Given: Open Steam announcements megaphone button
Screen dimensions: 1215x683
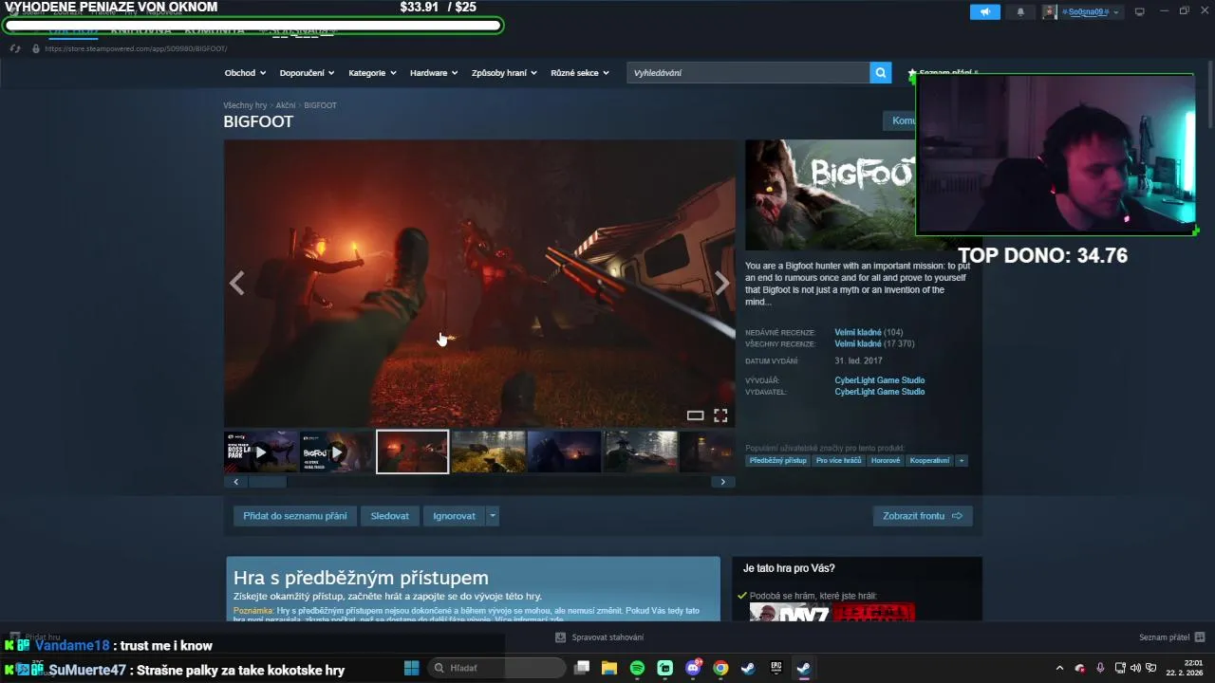Looking at the screenshot, I should [985, 11].
